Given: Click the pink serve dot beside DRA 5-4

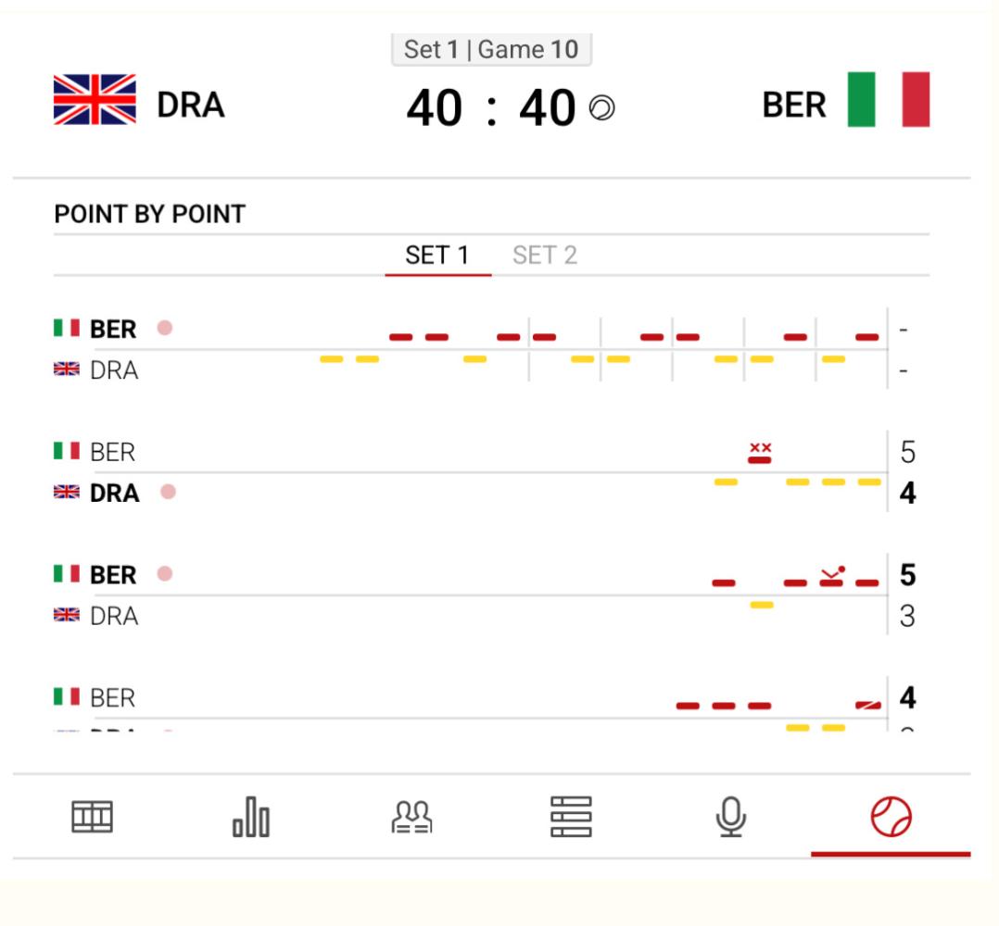Looking at the screenshot, I should (x=169, y=492).
